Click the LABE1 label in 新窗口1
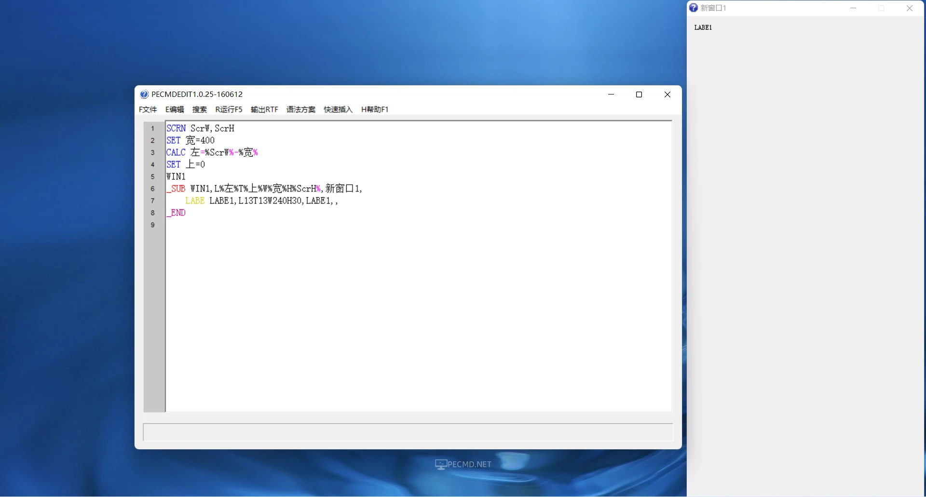926x497 pixels. [x=703, y=27]
